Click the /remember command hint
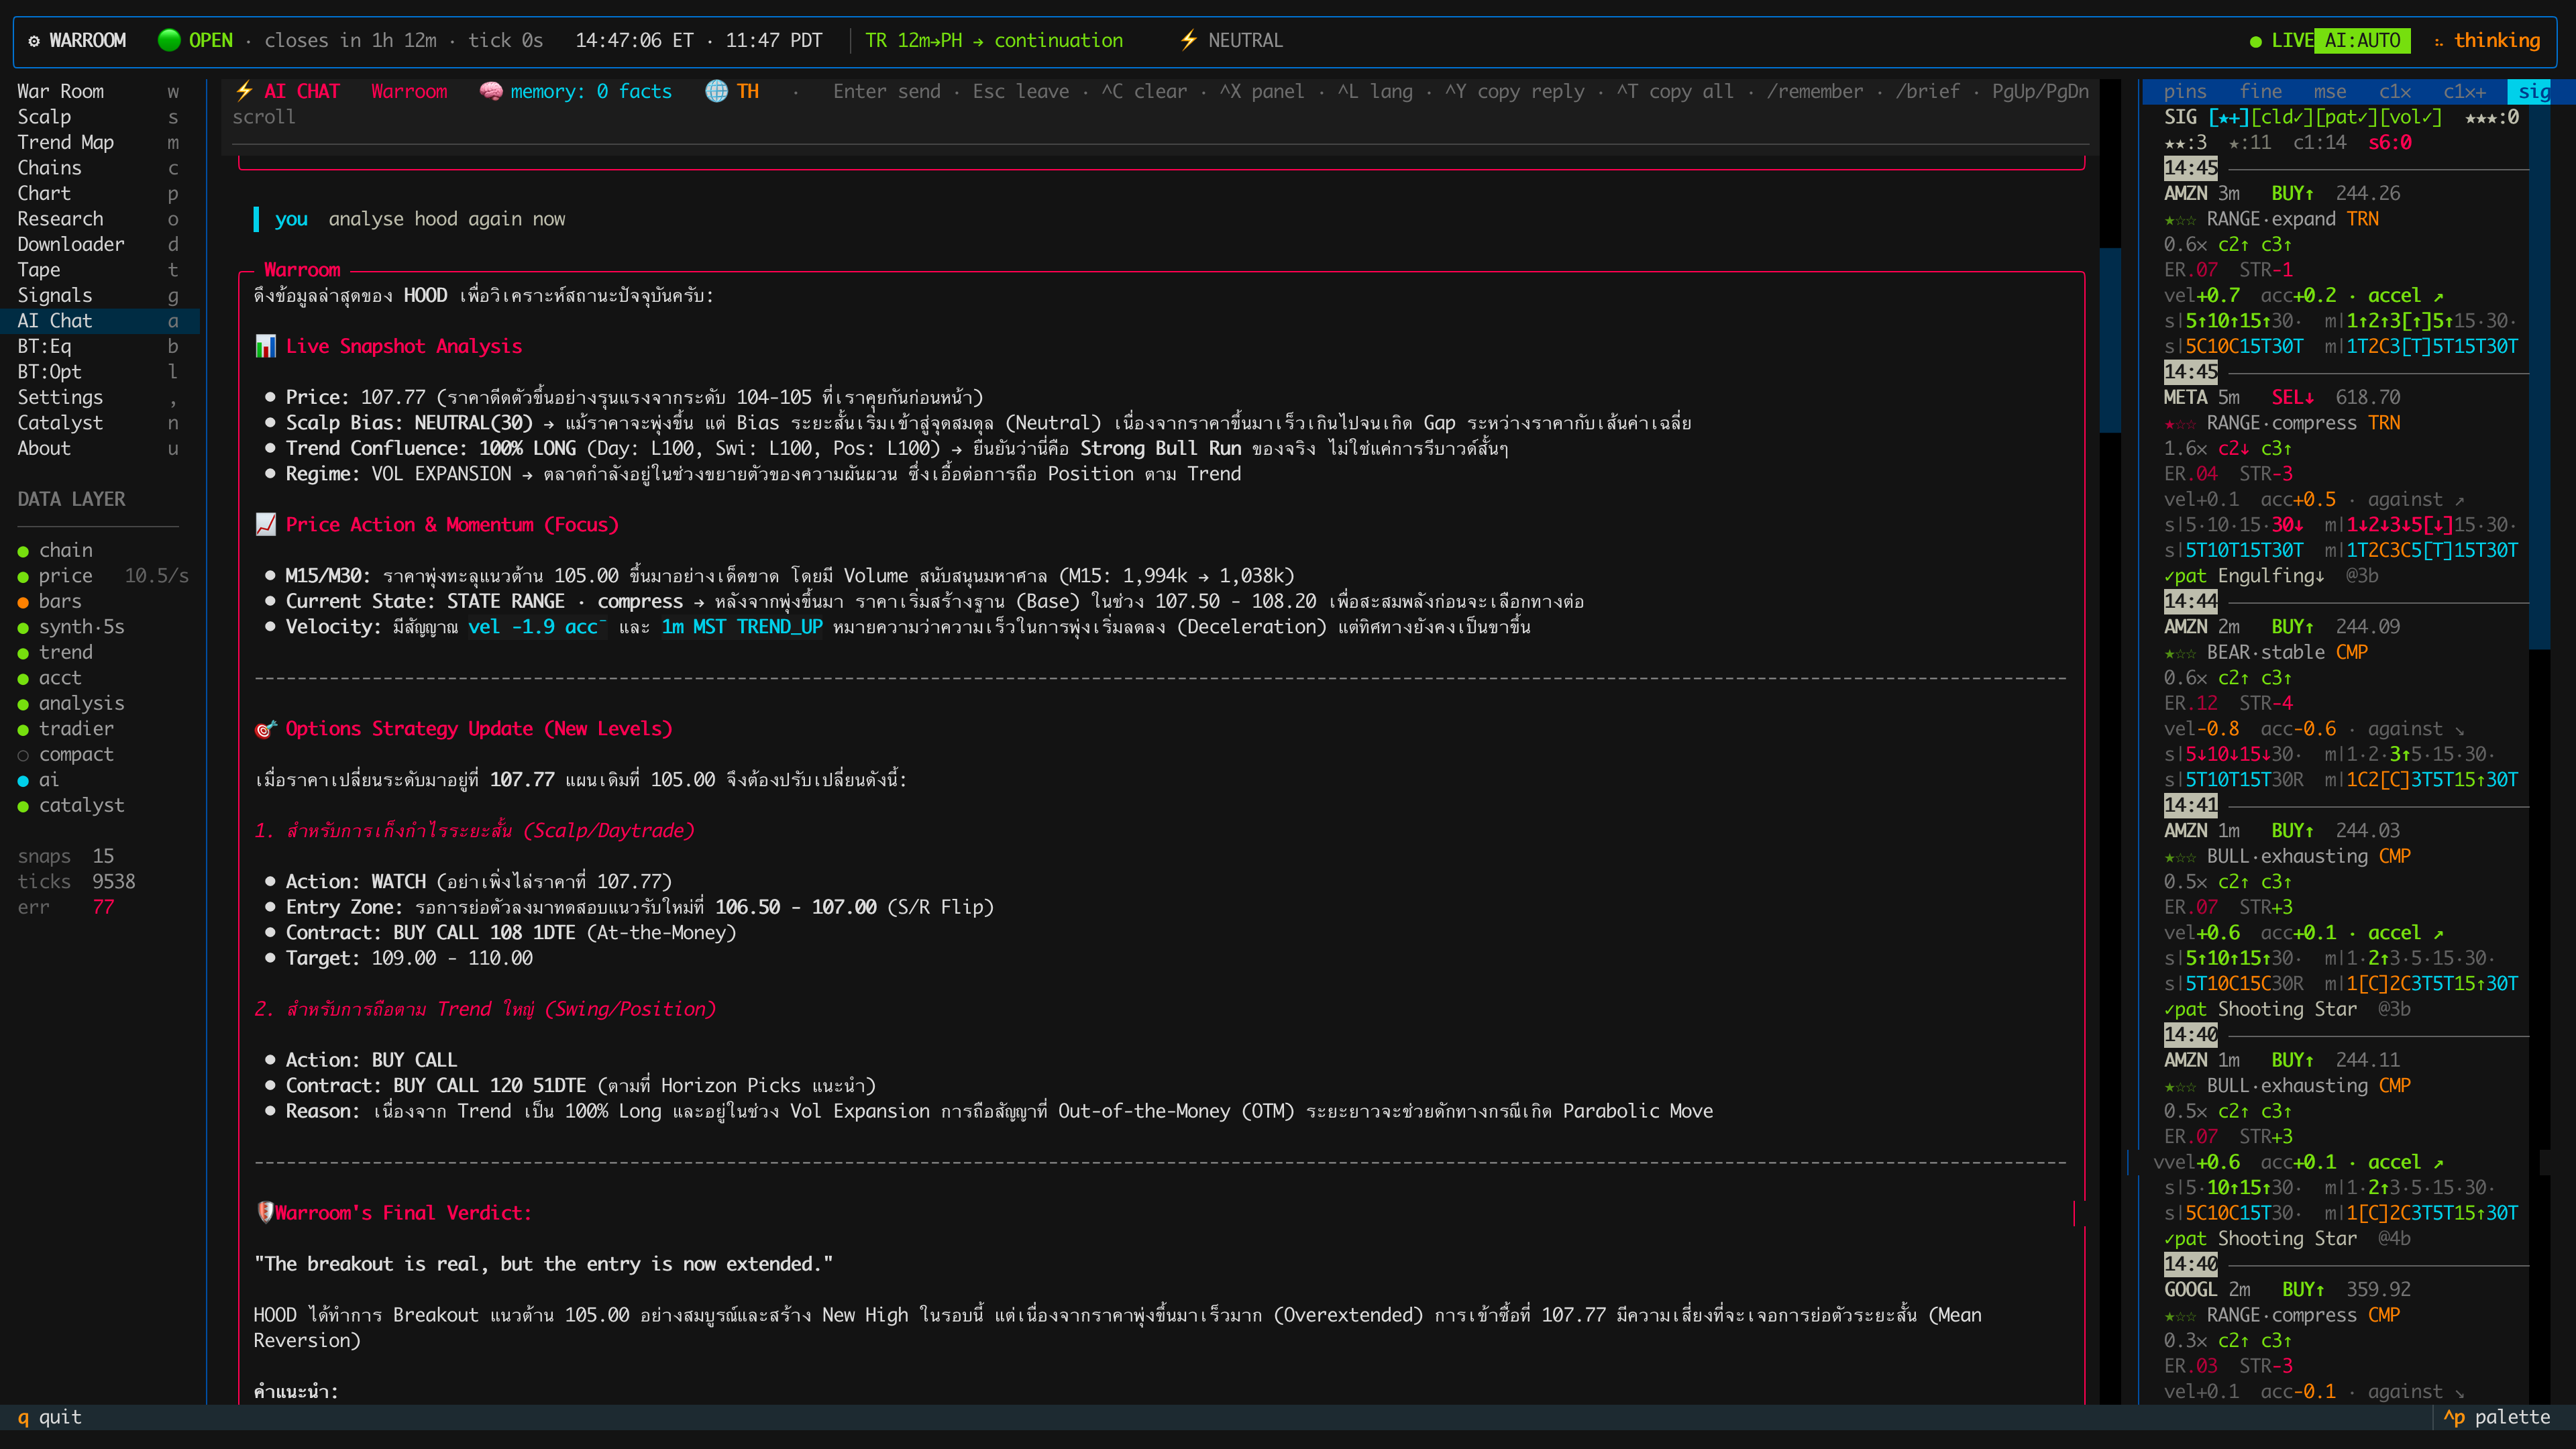The image size is (2576, 1449). click(x=1815, y=91)
